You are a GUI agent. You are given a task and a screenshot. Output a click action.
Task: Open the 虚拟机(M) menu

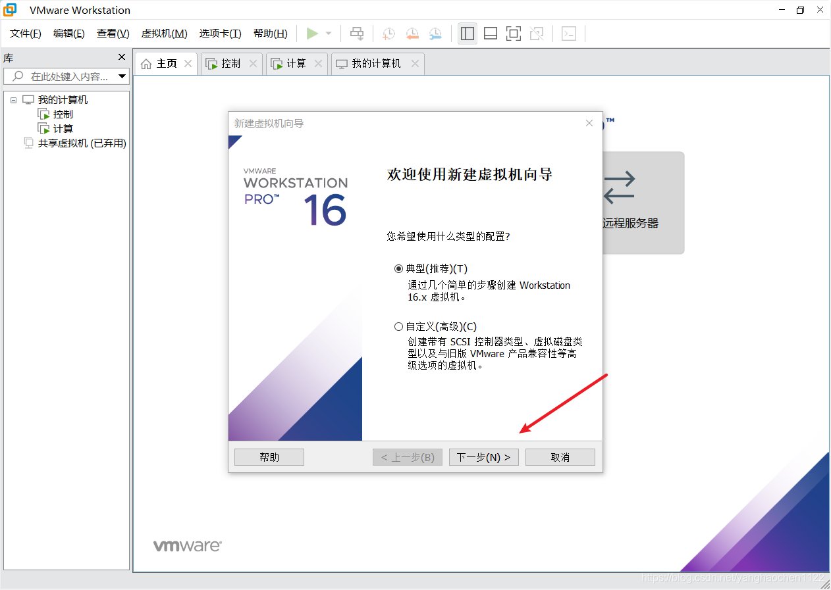163,33
